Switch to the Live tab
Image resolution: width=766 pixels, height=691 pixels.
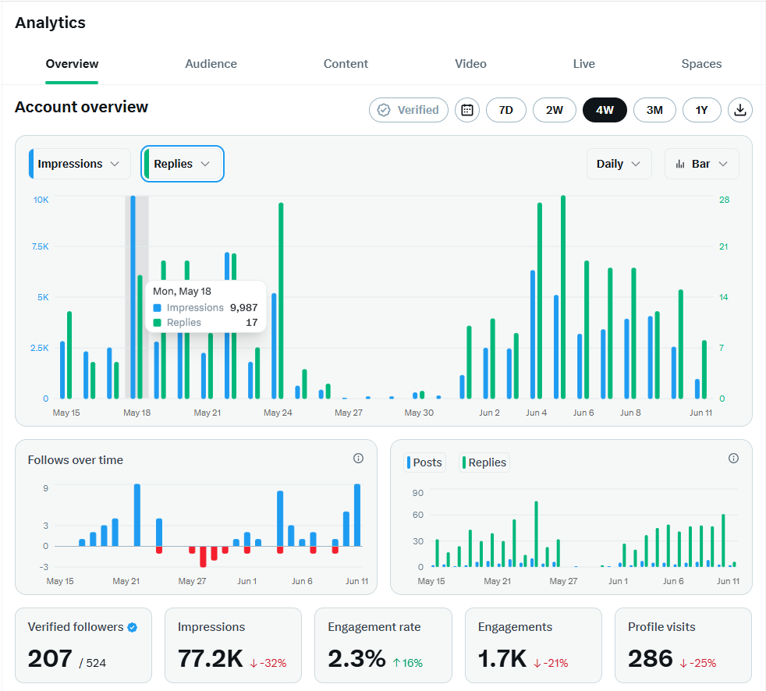(583, 64)
